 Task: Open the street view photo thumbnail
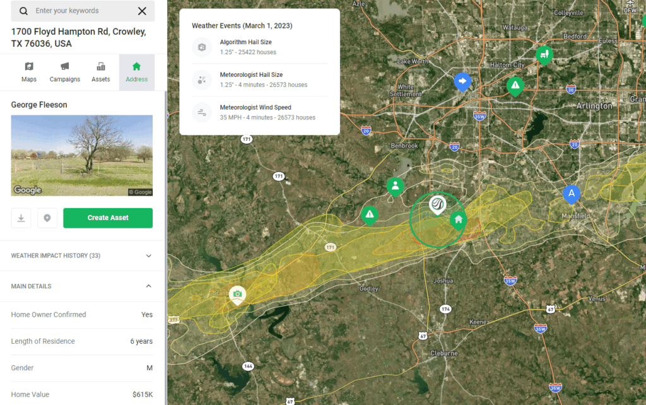tap(82, 155)
